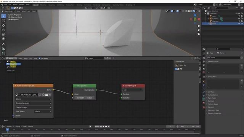The image size is (244, 137).
Task: Open the Object Mode dropdown
Action: (x=8, y=11)
